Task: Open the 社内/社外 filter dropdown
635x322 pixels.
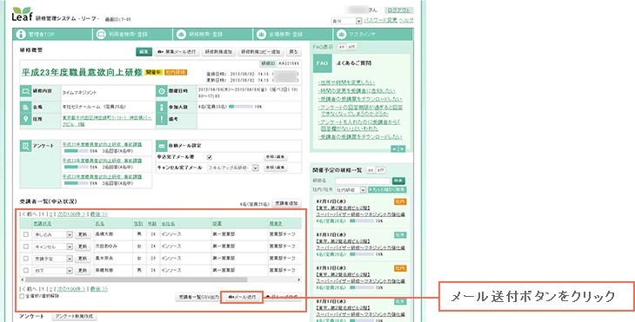Action: pos(351,190)
